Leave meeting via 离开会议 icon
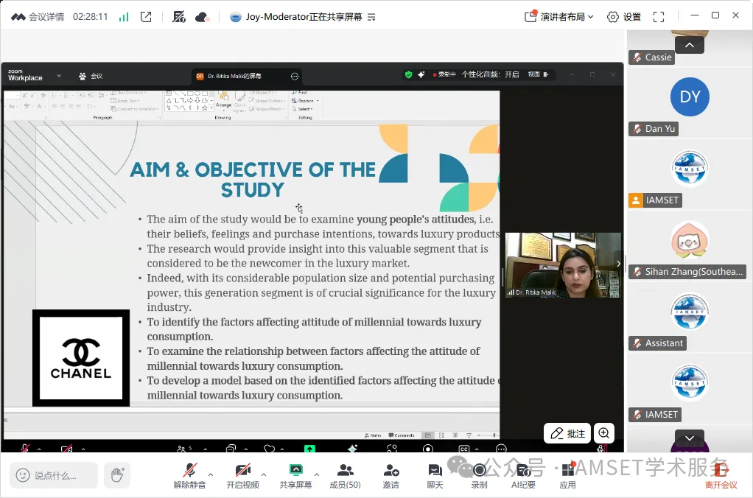This screenshot has width=753, height=498. [721, 475]
